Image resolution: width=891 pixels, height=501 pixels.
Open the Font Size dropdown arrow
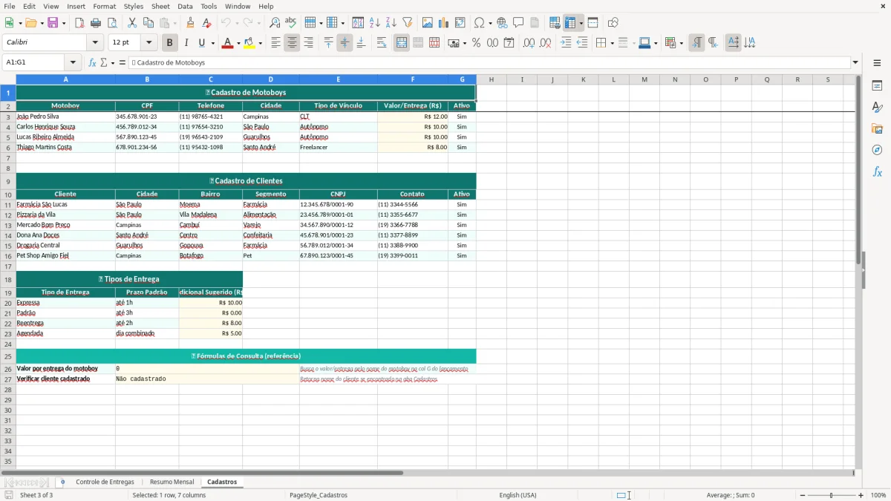(149, 43)
